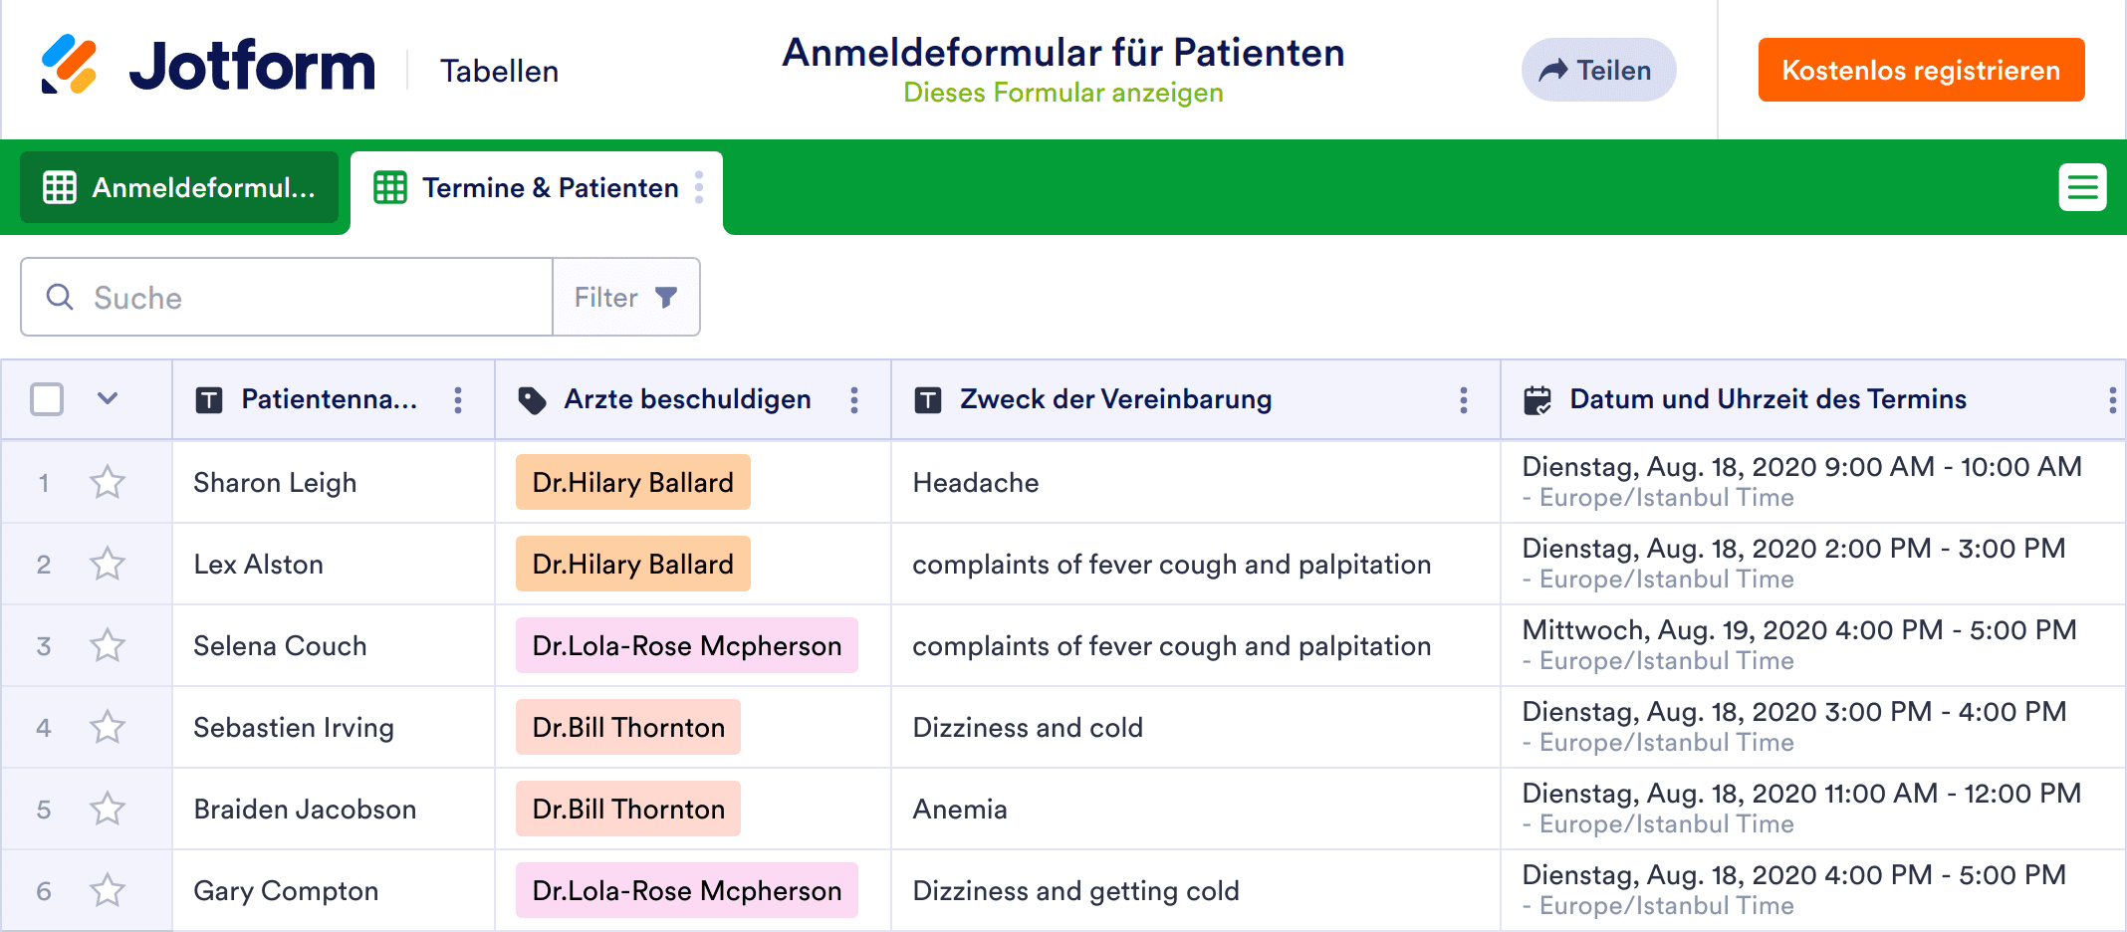This screenshot has height=932, width=2127.
Task: Click the Kostenlos registrieren button
Action: pyautogui.click(x=1921, y=70)
